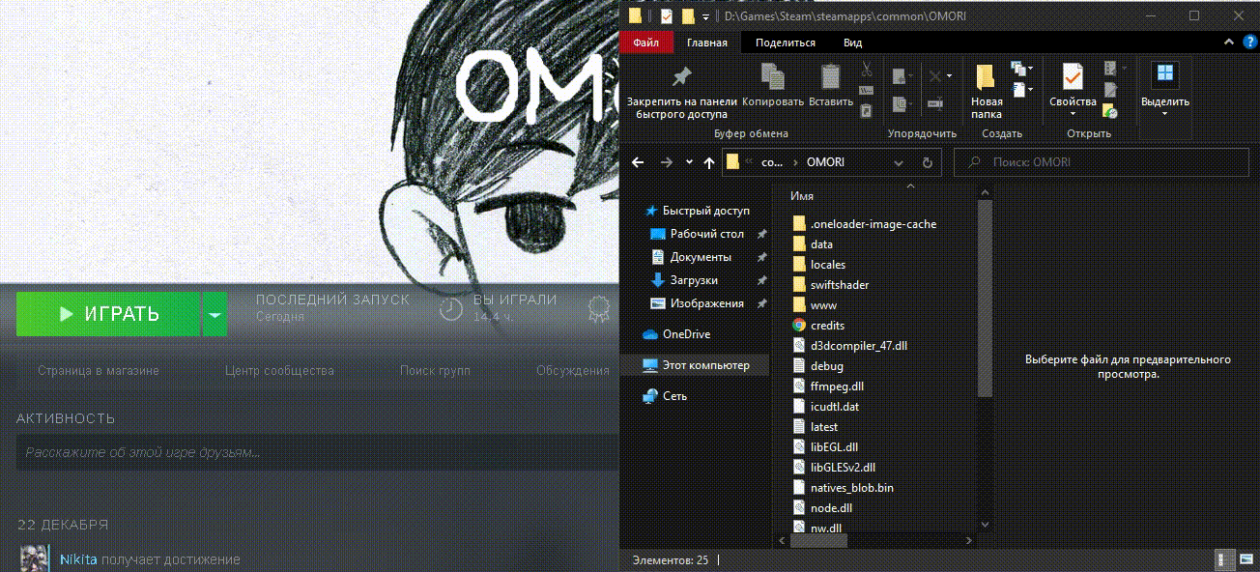The image size is (1260, 572).
Task: Go back with Explorer's left arrow
Action: coord(638,162)
